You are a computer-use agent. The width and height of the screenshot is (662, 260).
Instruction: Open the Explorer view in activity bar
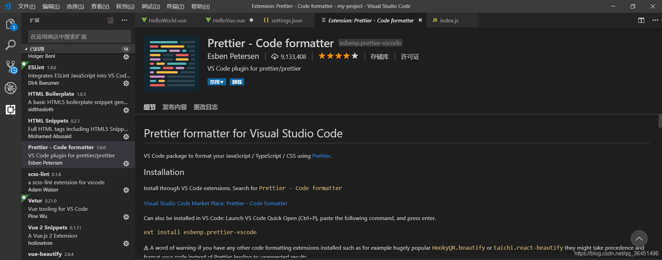click(x=10, y=24)
